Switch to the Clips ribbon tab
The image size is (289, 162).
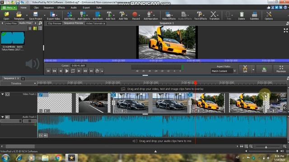point(36,8)
